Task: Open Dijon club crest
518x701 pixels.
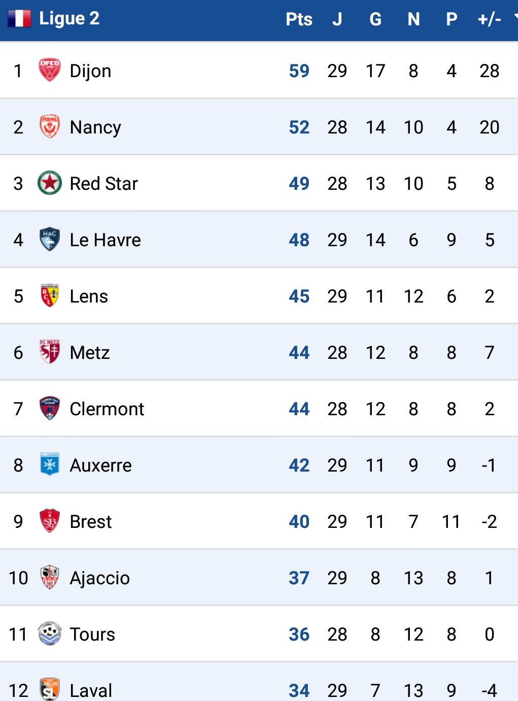Action: pyautogui.click(x=50, y=70)
